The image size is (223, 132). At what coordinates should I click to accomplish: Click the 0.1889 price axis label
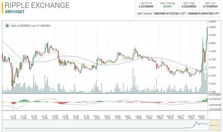[212, 51]
